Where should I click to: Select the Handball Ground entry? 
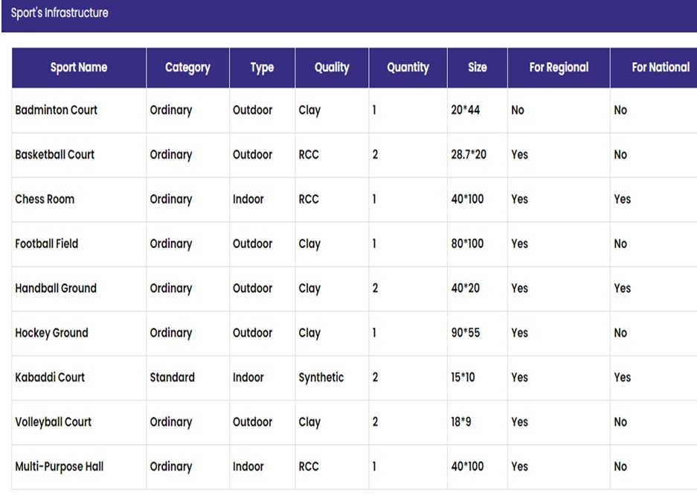click(56, 287)
